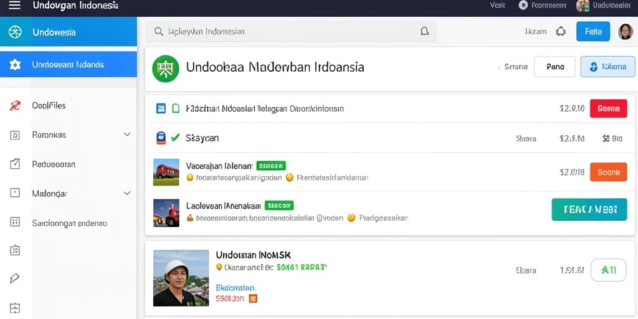The height and width of the screenshot is (319, 638).
Task: Toggle the green checkmark beside Skayoan
Action: 175,138
